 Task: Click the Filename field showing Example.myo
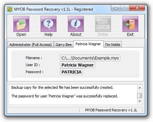click(90, 58)
